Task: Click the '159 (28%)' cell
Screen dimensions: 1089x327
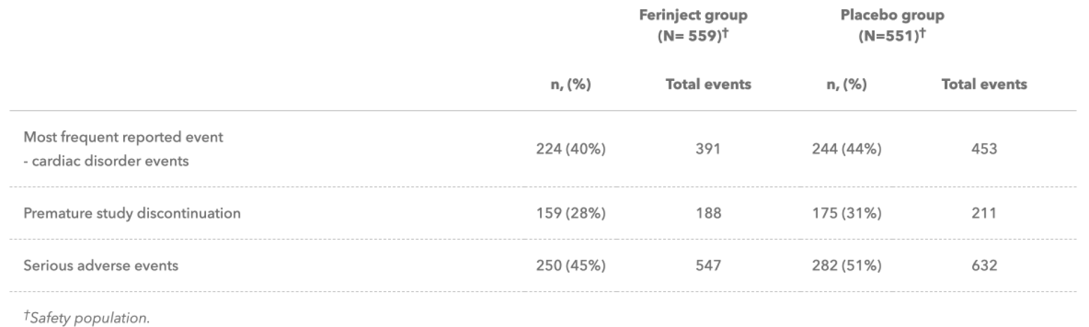Action: pos(570,213)
